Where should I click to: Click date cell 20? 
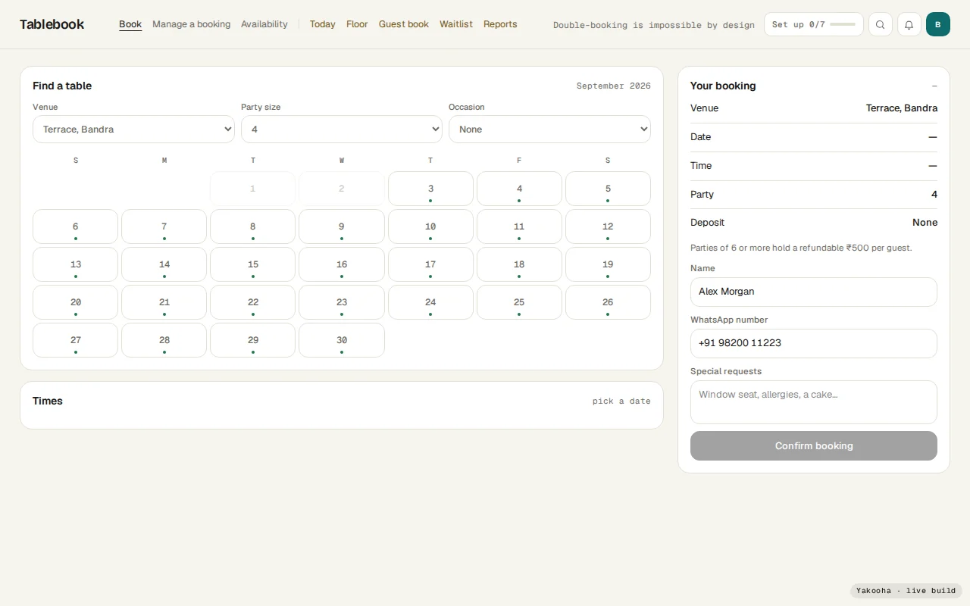[75, 302]
